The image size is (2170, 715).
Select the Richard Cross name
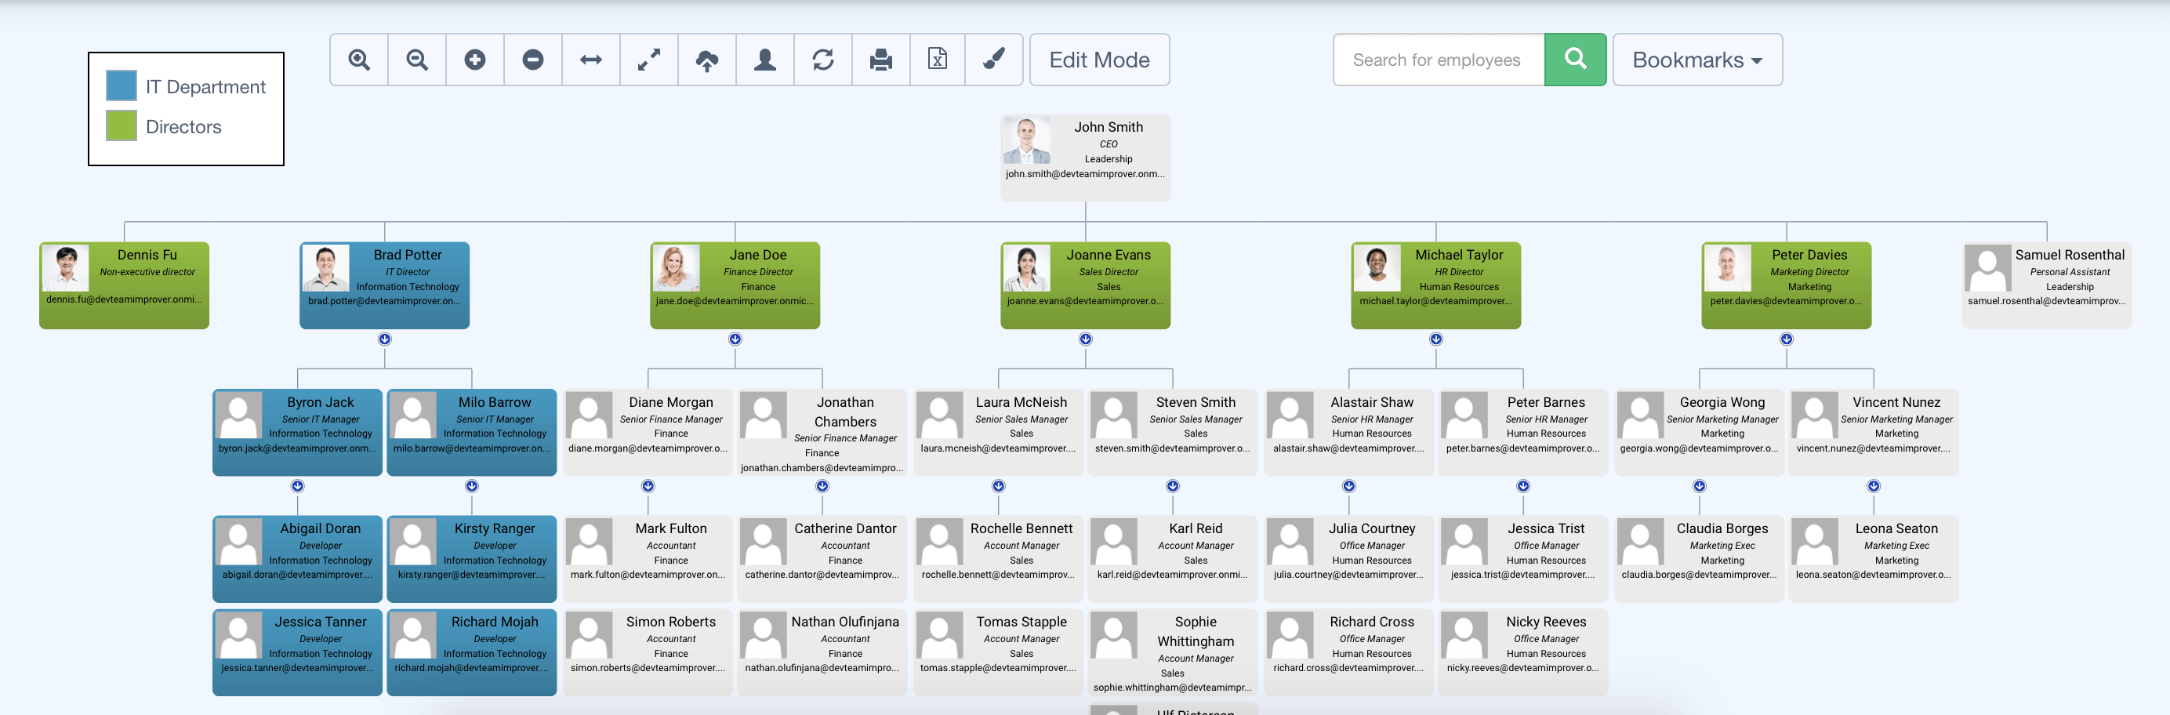point(1371,622)
